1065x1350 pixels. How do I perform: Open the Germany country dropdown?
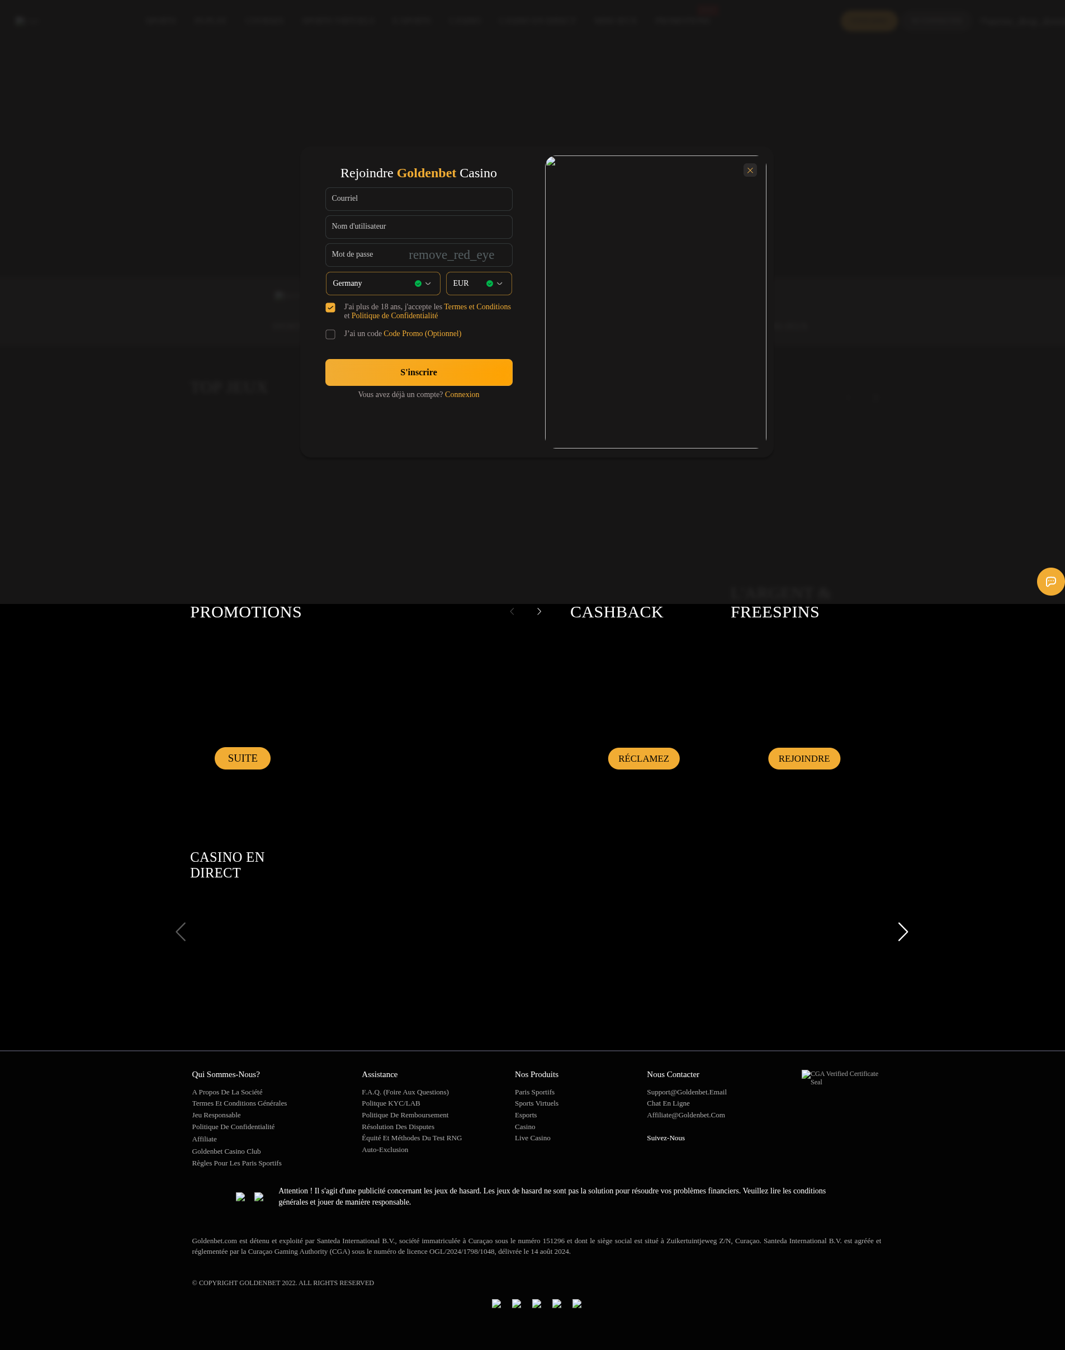383,283
